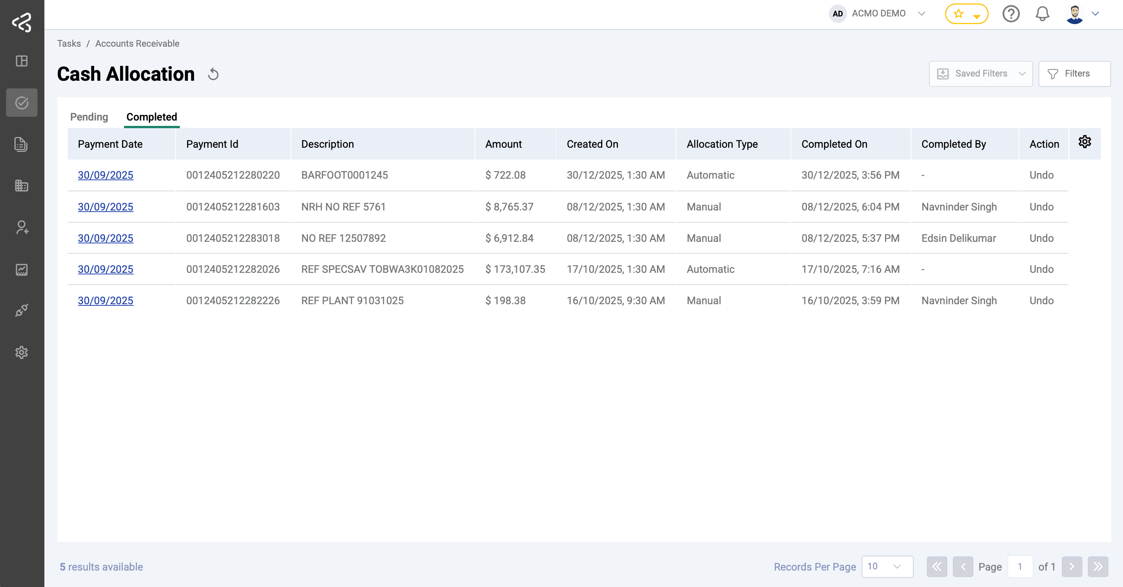
Task: Open the Records Per Page selector
Action: point(887,567)
